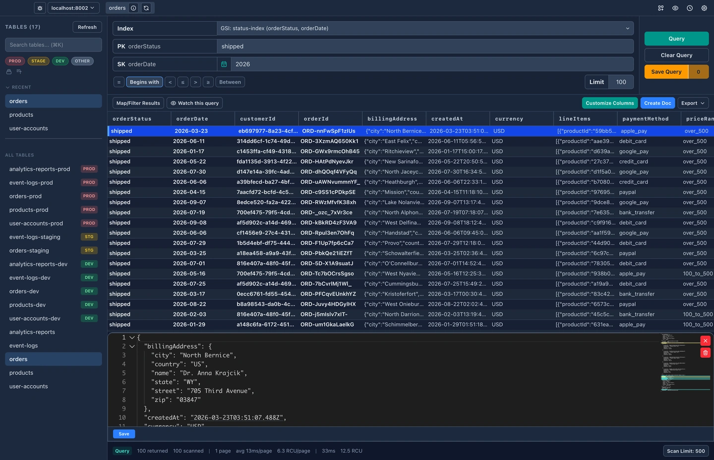714x460 pixels.
Task: Click Save Query button
Action: (x=666, y=72)
